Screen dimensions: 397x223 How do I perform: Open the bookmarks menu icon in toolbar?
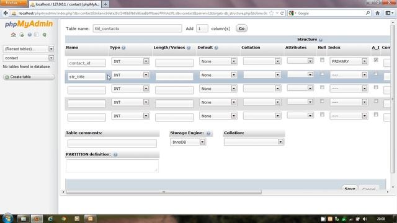coord(389,13)
